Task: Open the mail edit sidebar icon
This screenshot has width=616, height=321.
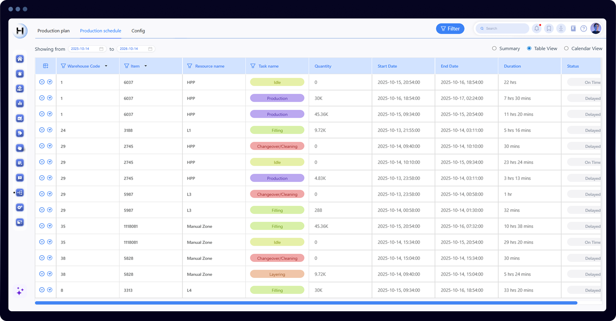Action: [x=20, y=222]
